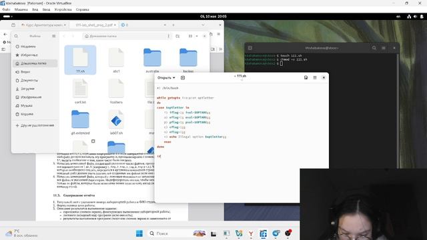Expand the PDF toolbar overflow chevrons
This screenshot has height=240, width=427.
pyautogui.click(x=220, y=49)
